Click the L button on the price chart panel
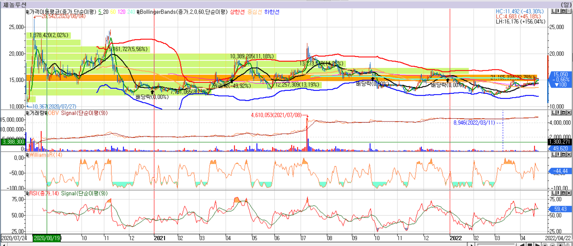Viewport: 573px width, 246px height. tap(553, 11)
